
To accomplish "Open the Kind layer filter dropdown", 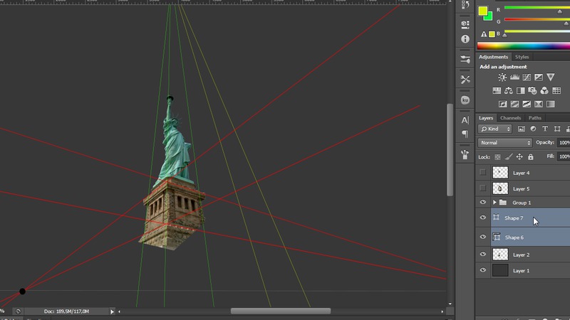I will click(x=495, y=129).
